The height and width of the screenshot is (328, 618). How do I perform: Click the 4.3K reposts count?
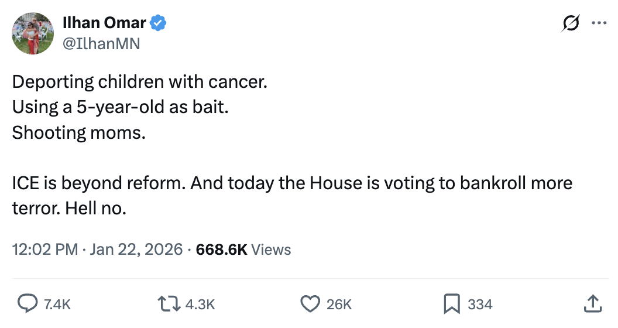(x=200, y=304)
